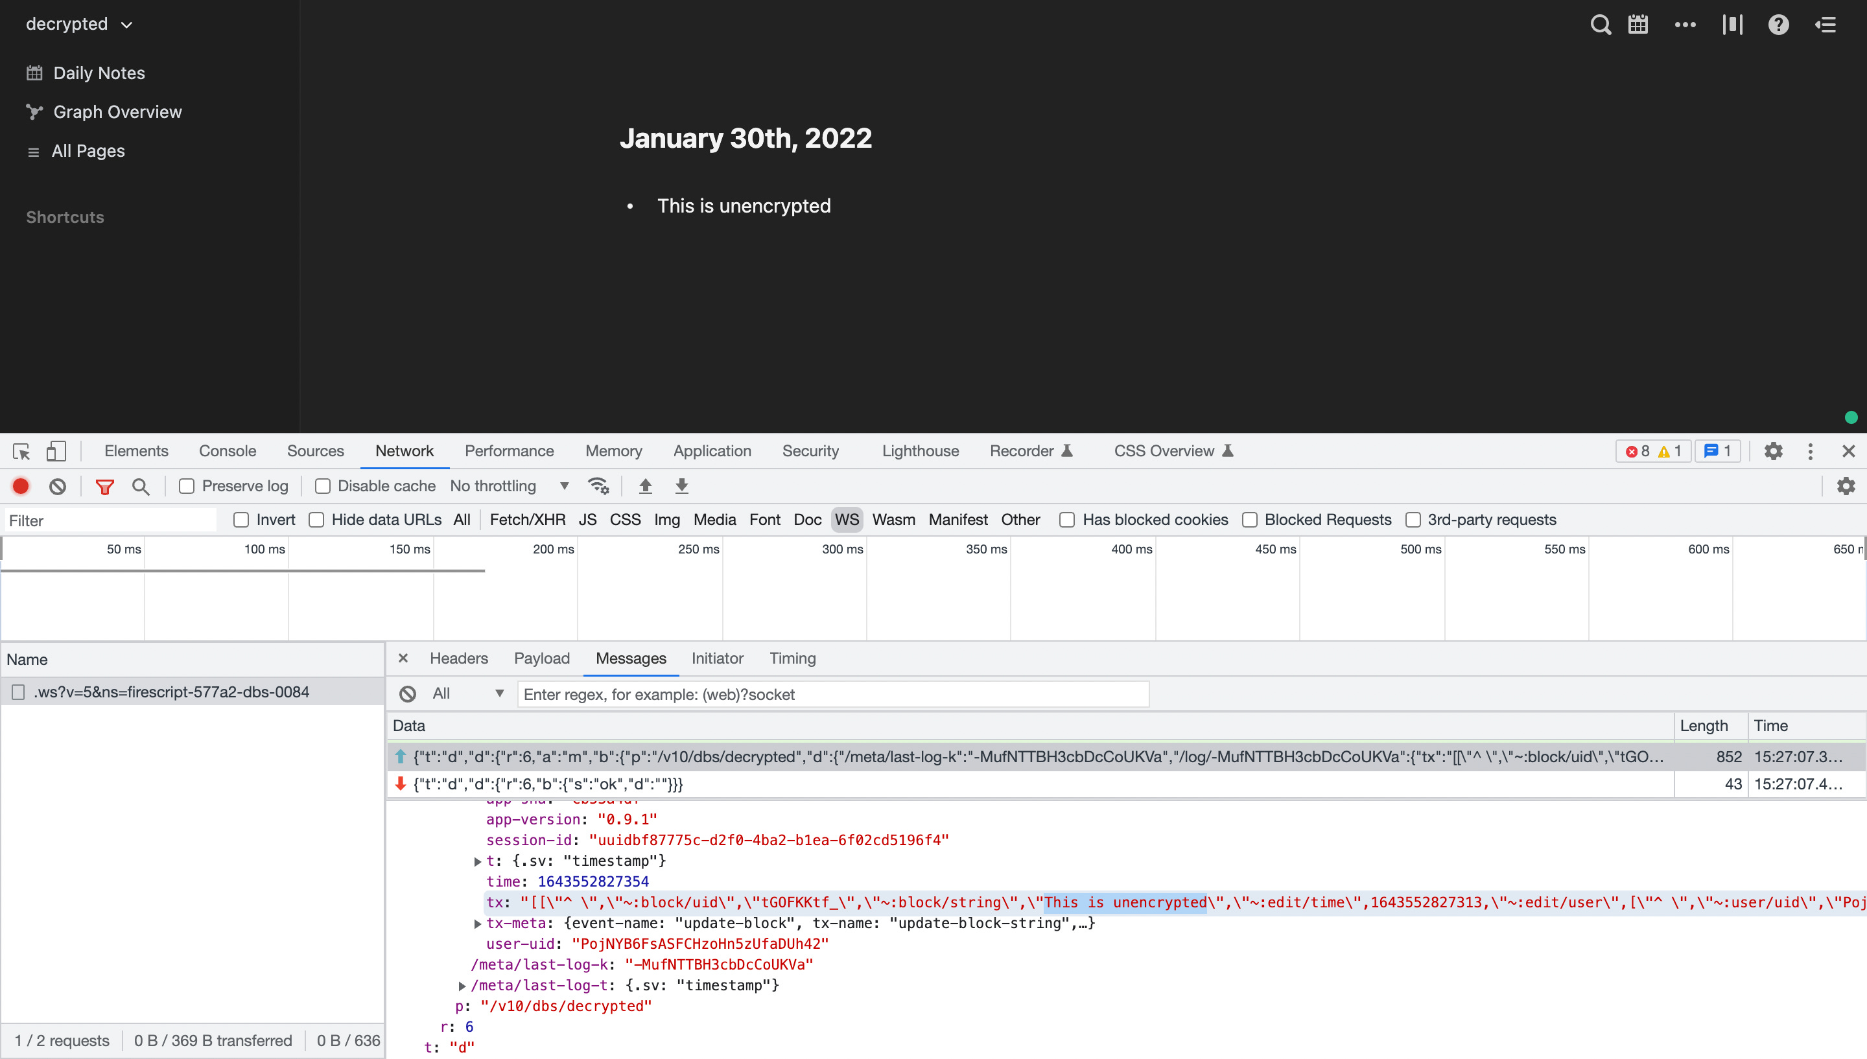This screenshot has width=1867, height=1059.
Task: Open the decrypted graph dropdown
Action: coord(79,24)
